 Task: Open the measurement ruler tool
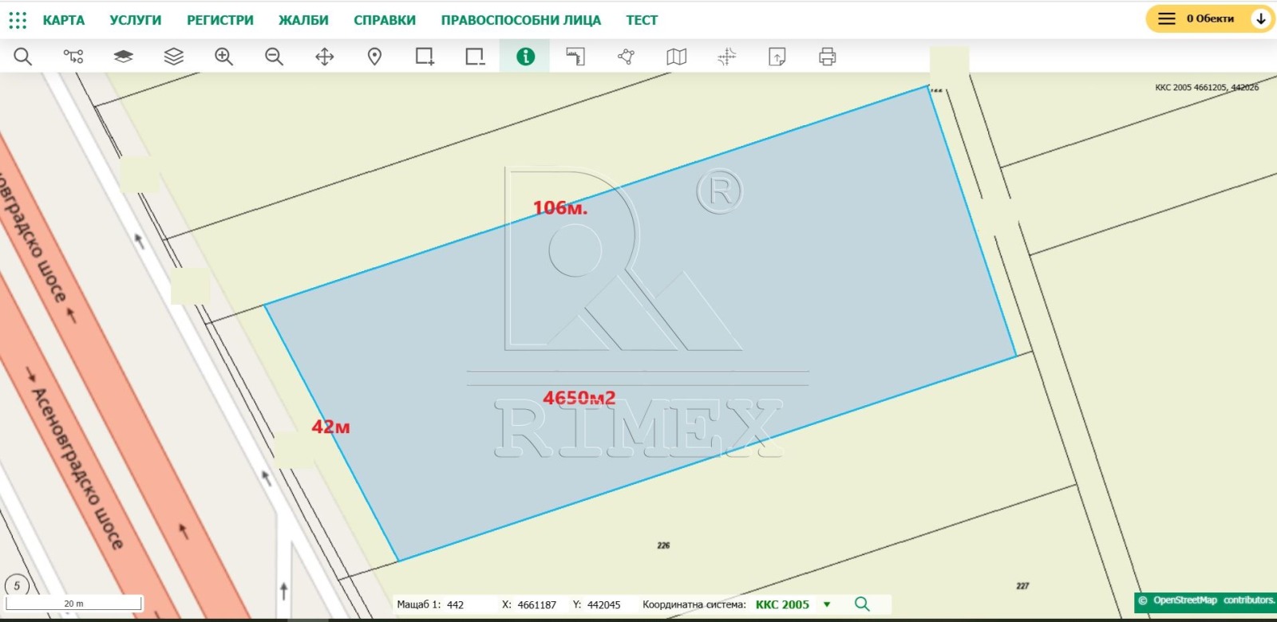coord(575,57)
